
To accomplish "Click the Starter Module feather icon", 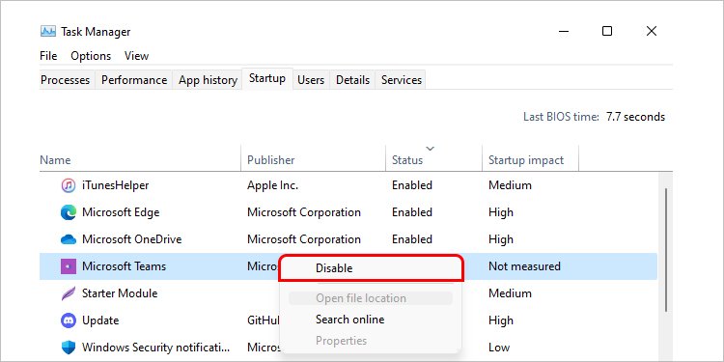I will tap(69, 293).
